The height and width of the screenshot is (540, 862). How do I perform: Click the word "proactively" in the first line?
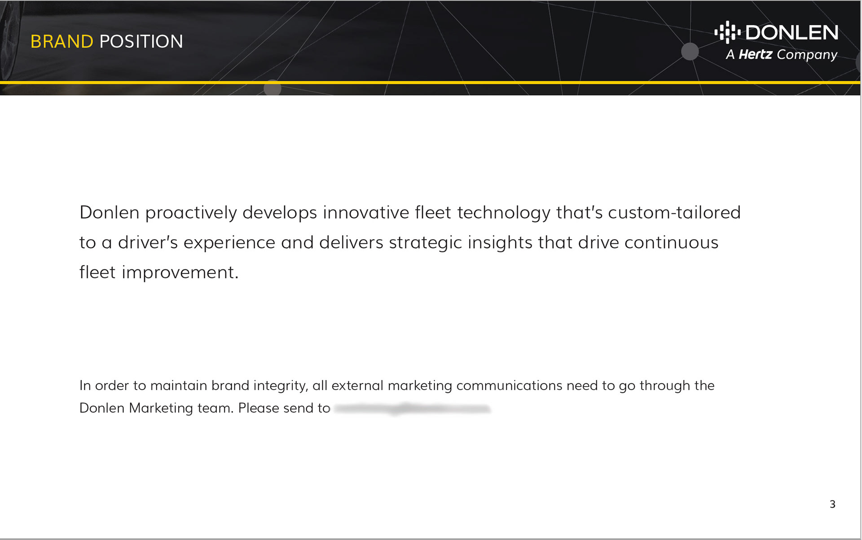coord(191,213)
